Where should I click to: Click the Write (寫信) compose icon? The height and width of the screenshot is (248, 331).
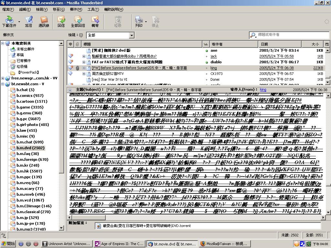tap(28, 20)
